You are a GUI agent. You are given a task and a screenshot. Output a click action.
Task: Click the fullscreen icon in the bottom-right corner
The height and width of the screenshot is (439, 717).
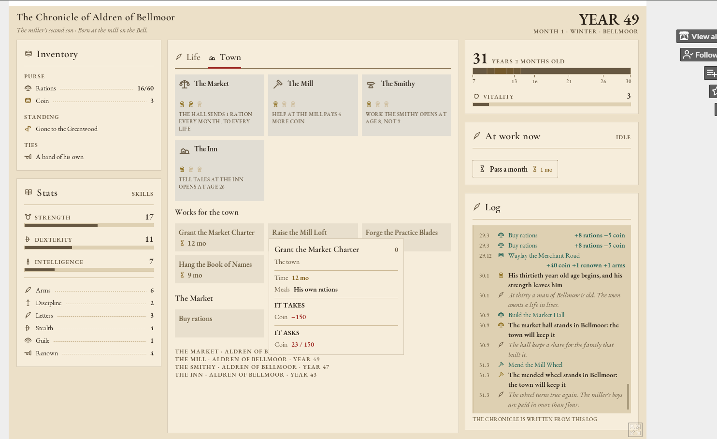coord(635,429)
